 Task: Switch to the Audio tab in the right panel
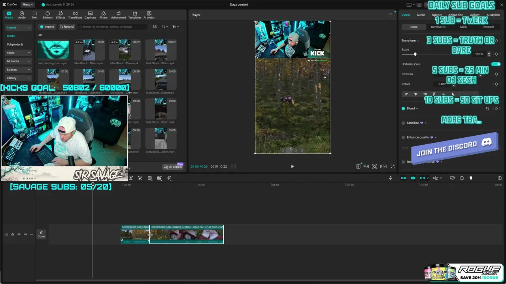tap(421, 15)
